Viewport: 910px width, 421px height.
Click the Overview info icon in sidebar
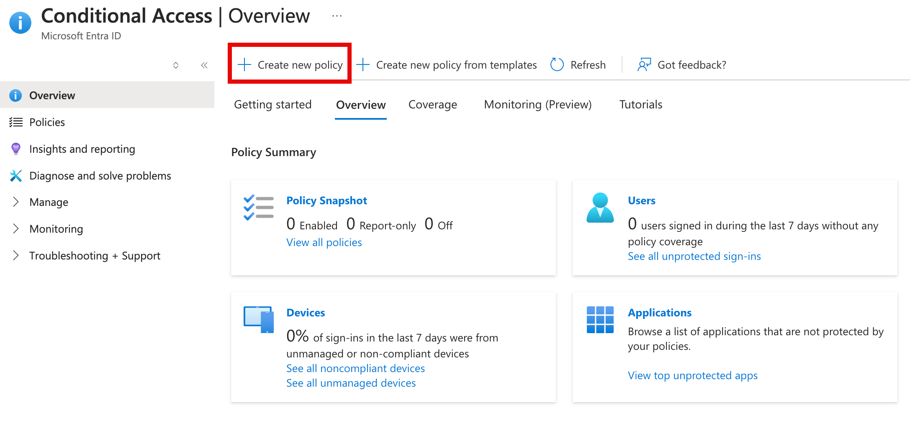pyautogui.click(x=15, y=95)
